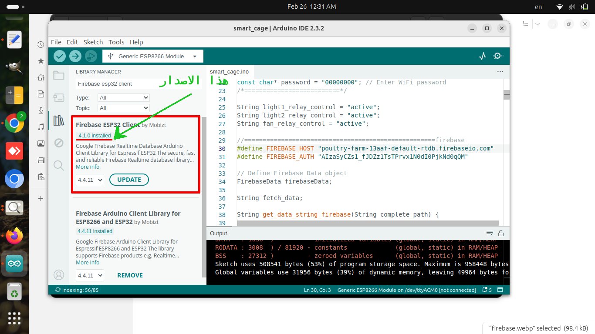Clear the Output panel
This screenshot has width=595, height=334.
(490, 234)
